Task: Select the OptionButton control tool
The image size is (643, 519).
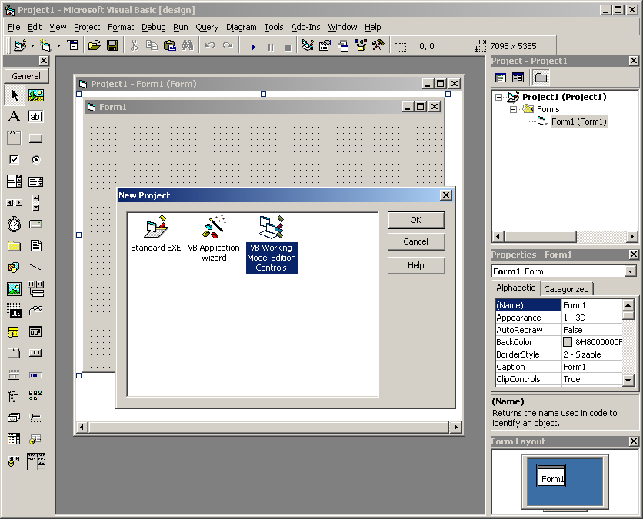Action: (36, 159)
